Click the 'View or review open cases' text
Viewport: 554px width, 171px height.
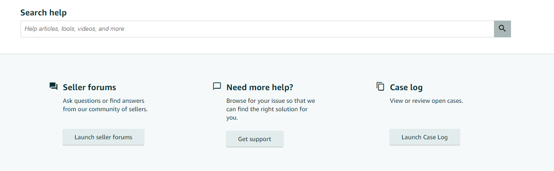[x=426, y=101]
